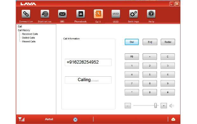This screenshot has height=124, width=197.
Task: Open the Phonebook icon
Action: pyautogui.click(x=80, y=14)
